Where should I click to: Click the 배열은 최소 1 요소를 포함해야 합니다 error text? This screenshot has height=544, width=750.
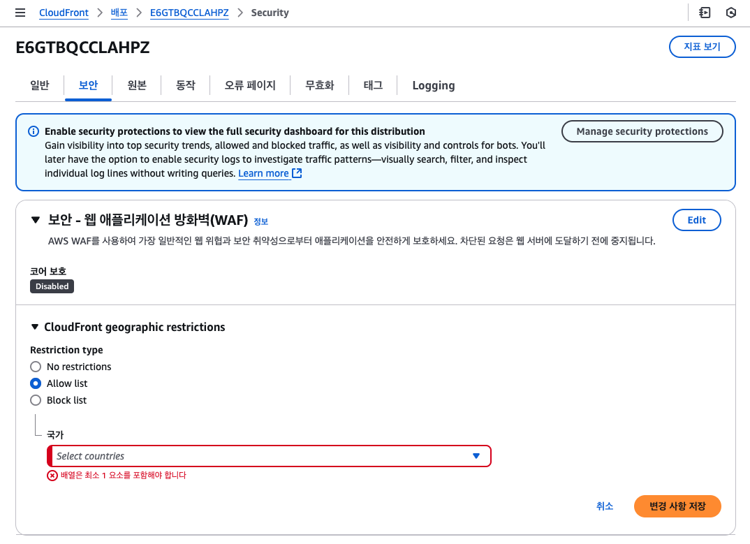(124, 476)
